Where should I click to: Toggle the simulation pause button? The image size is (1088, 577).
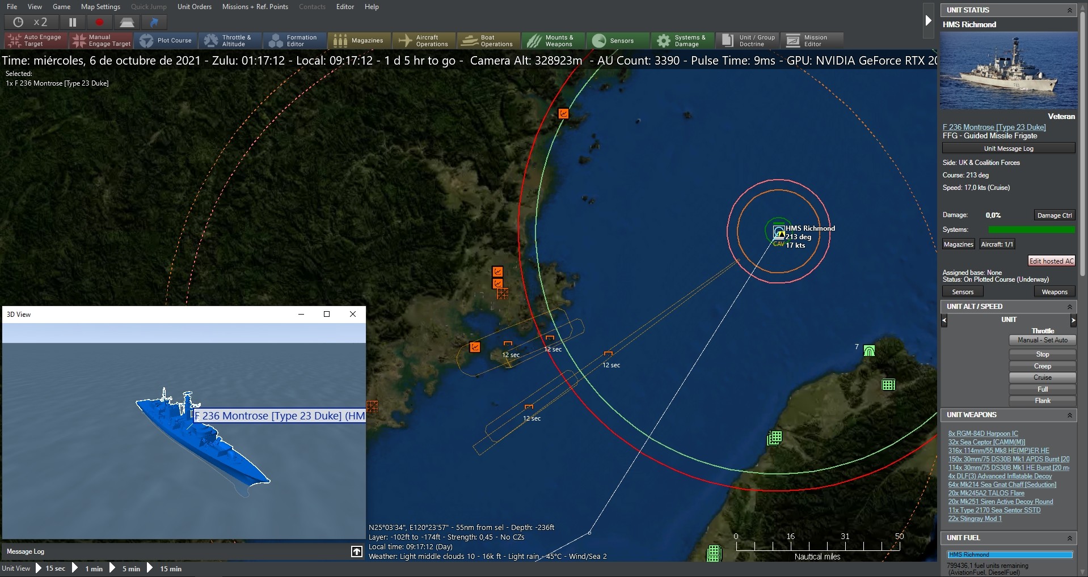[x=72, y=22]
